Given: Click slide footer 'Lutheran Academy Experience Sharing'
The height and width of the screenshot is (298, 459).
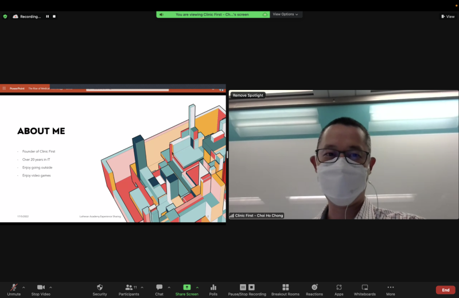Looking at the screenshot, I should point(100,217).
